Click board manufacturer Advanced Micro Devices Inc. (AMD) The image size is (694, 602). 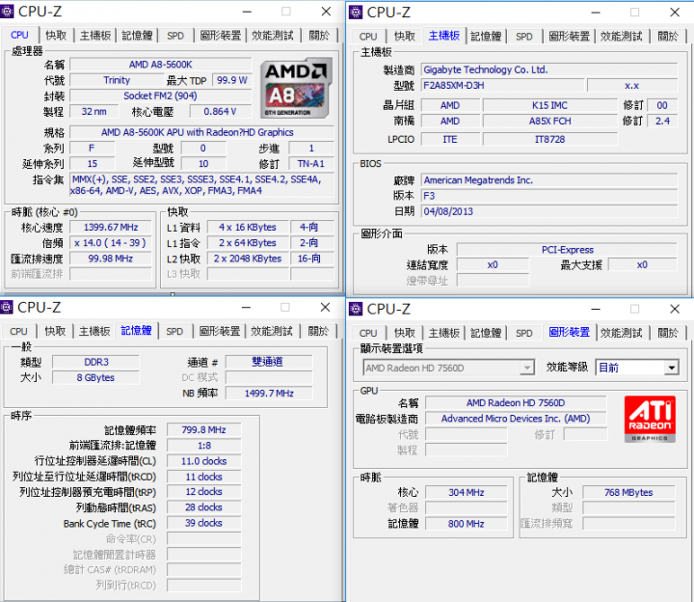tap(516, 419)
